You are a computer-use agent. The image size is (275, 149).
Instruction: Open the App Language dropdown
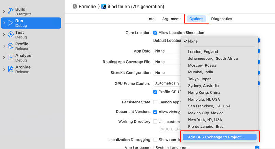[x=206, y=147]
